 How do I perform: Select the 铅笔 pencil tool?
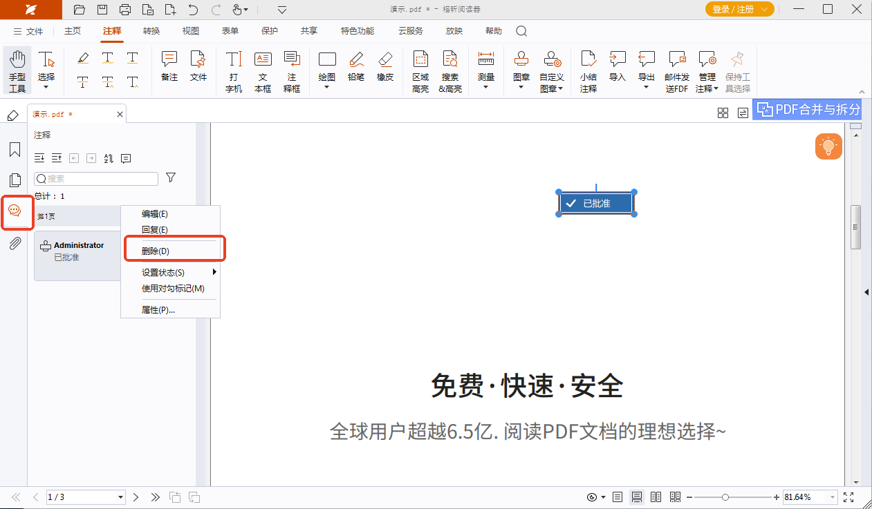pyautogui.click(x=356, y=66)
